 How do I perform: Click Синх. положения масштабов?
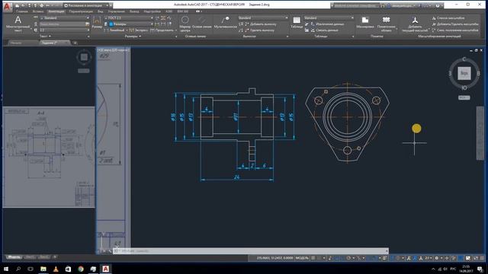pos(455,30)
